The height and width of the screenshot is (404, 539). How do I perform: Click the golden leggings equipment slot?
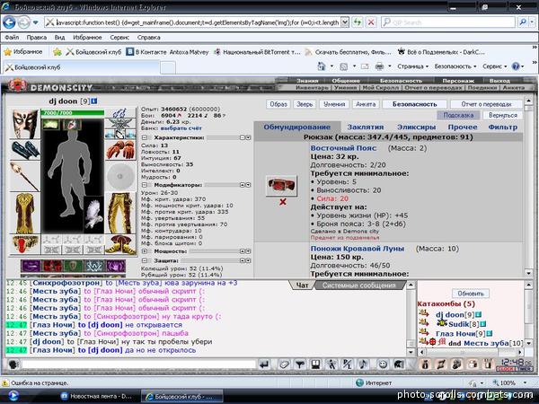coord(120,213)
